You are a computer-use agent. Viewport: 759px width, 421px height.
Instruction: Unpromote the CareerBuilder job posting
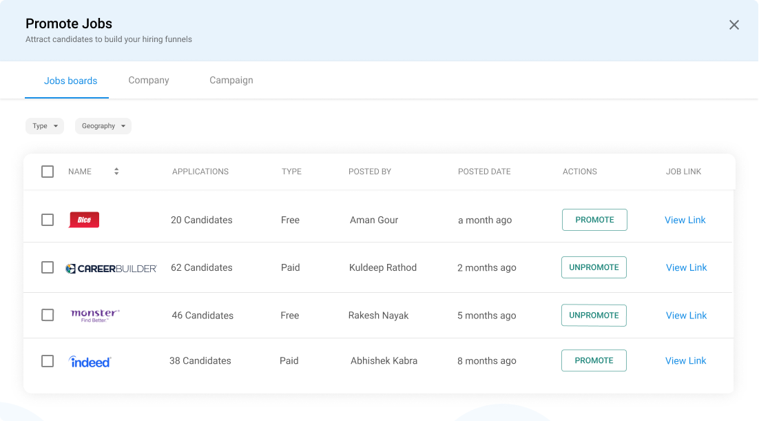(594, 267)
